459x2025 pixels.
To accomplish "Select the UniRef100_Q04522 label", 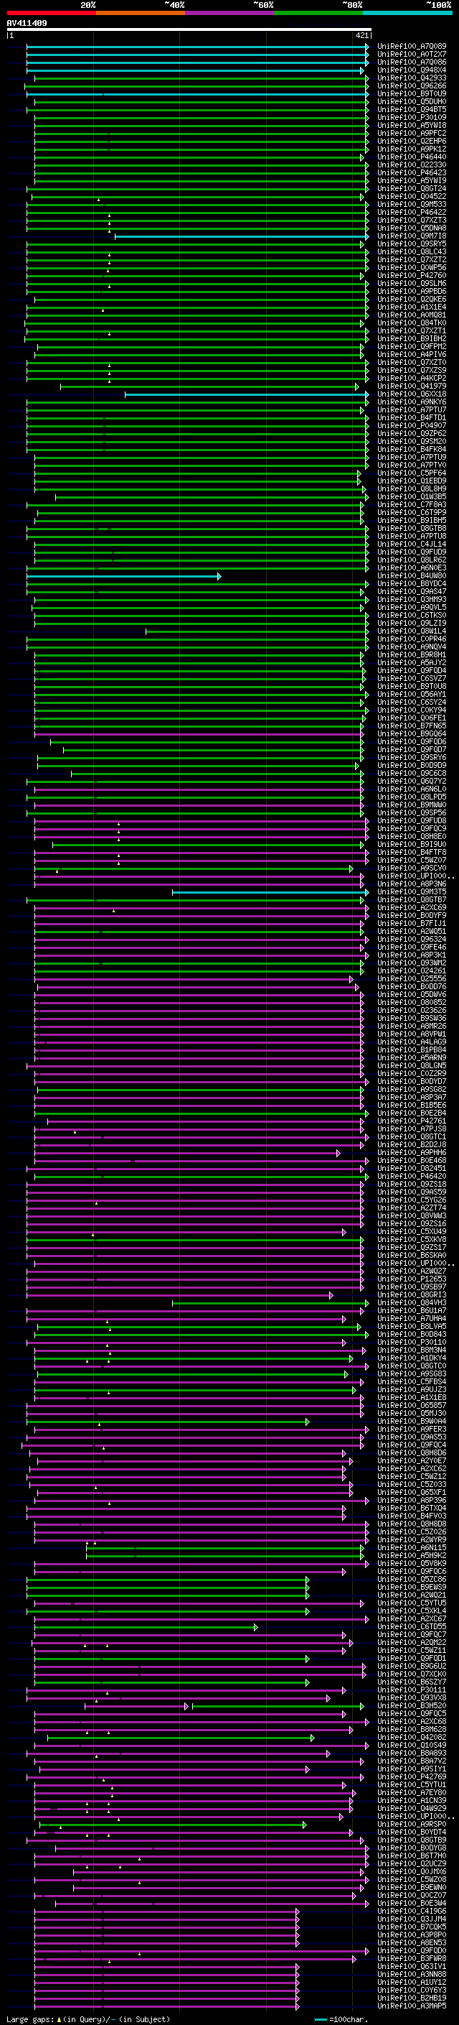I will point(412,197).
